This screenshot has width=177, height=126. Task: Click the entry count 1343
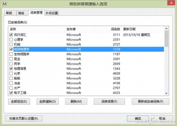(x=117, y=69)
